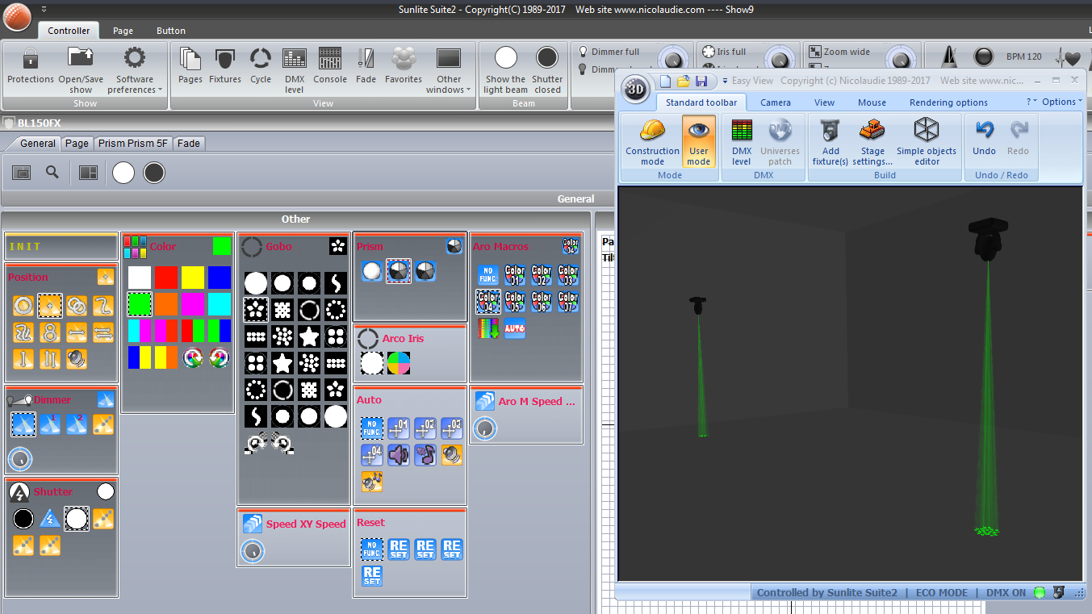Click the Easy View open folder icon
This screenshot has height=614, width=1092.
click(x=684, y=81)
